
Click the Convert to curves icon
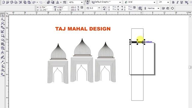click(x=172, y=8)
